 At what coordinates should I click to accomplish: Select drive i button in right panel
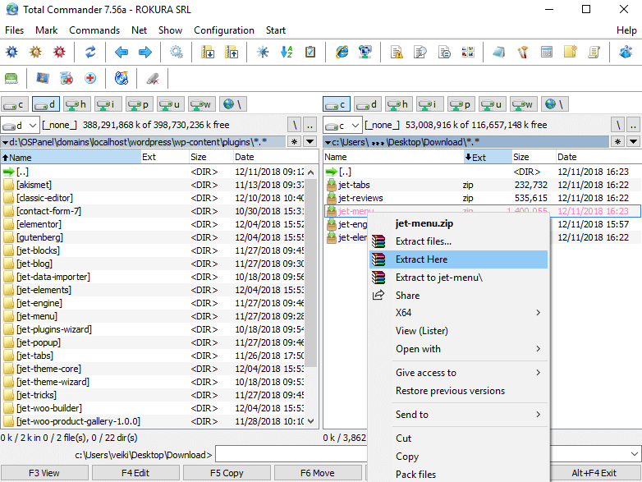430,104
